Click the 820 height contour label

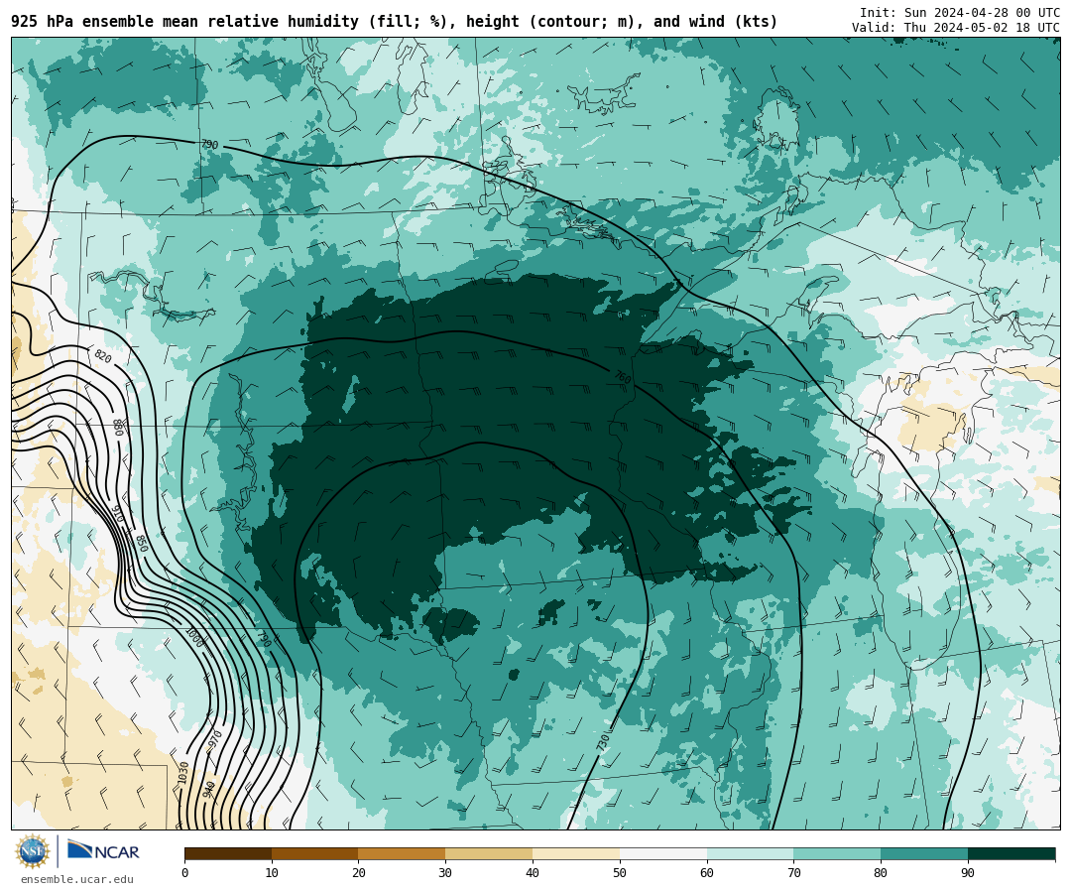(x=102, y=356)
